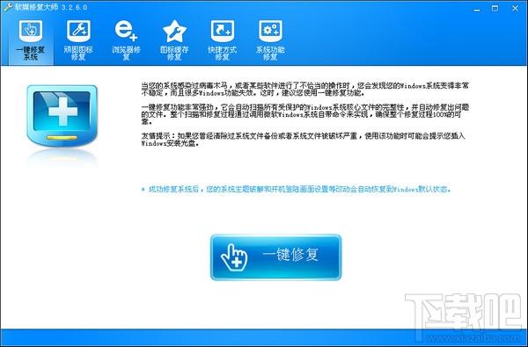Viewport: 528px width, 347px height.
Task: Click the large blue monitor plus graphic
Action: click(62, 115)
